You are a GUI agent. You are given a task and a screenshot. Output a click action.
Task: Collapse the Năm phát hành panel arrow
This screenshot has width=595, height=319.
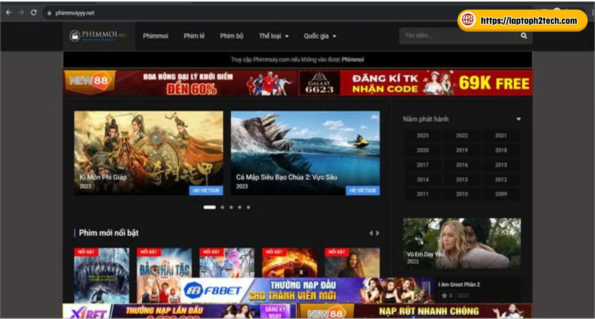coord(519,119)
